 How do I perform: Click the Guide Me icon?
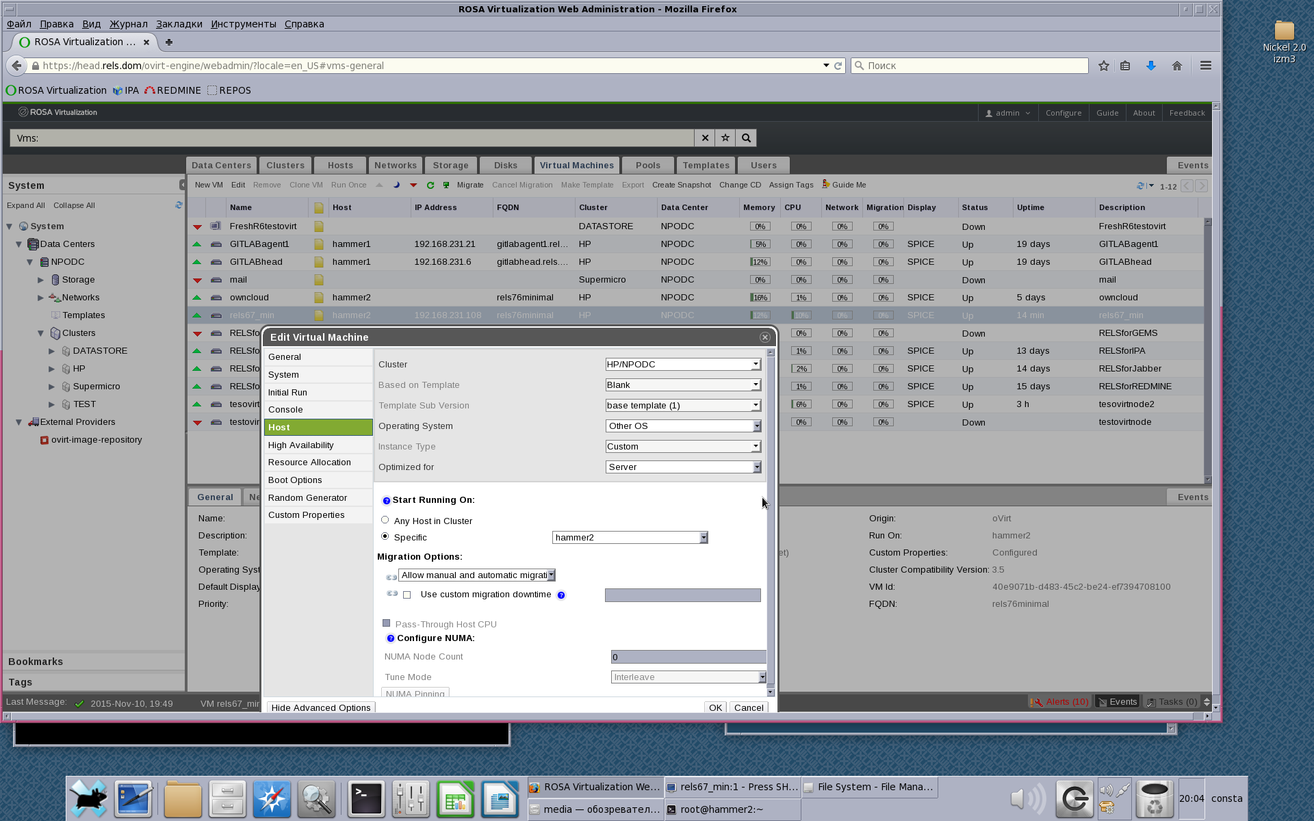pos(826,184)
